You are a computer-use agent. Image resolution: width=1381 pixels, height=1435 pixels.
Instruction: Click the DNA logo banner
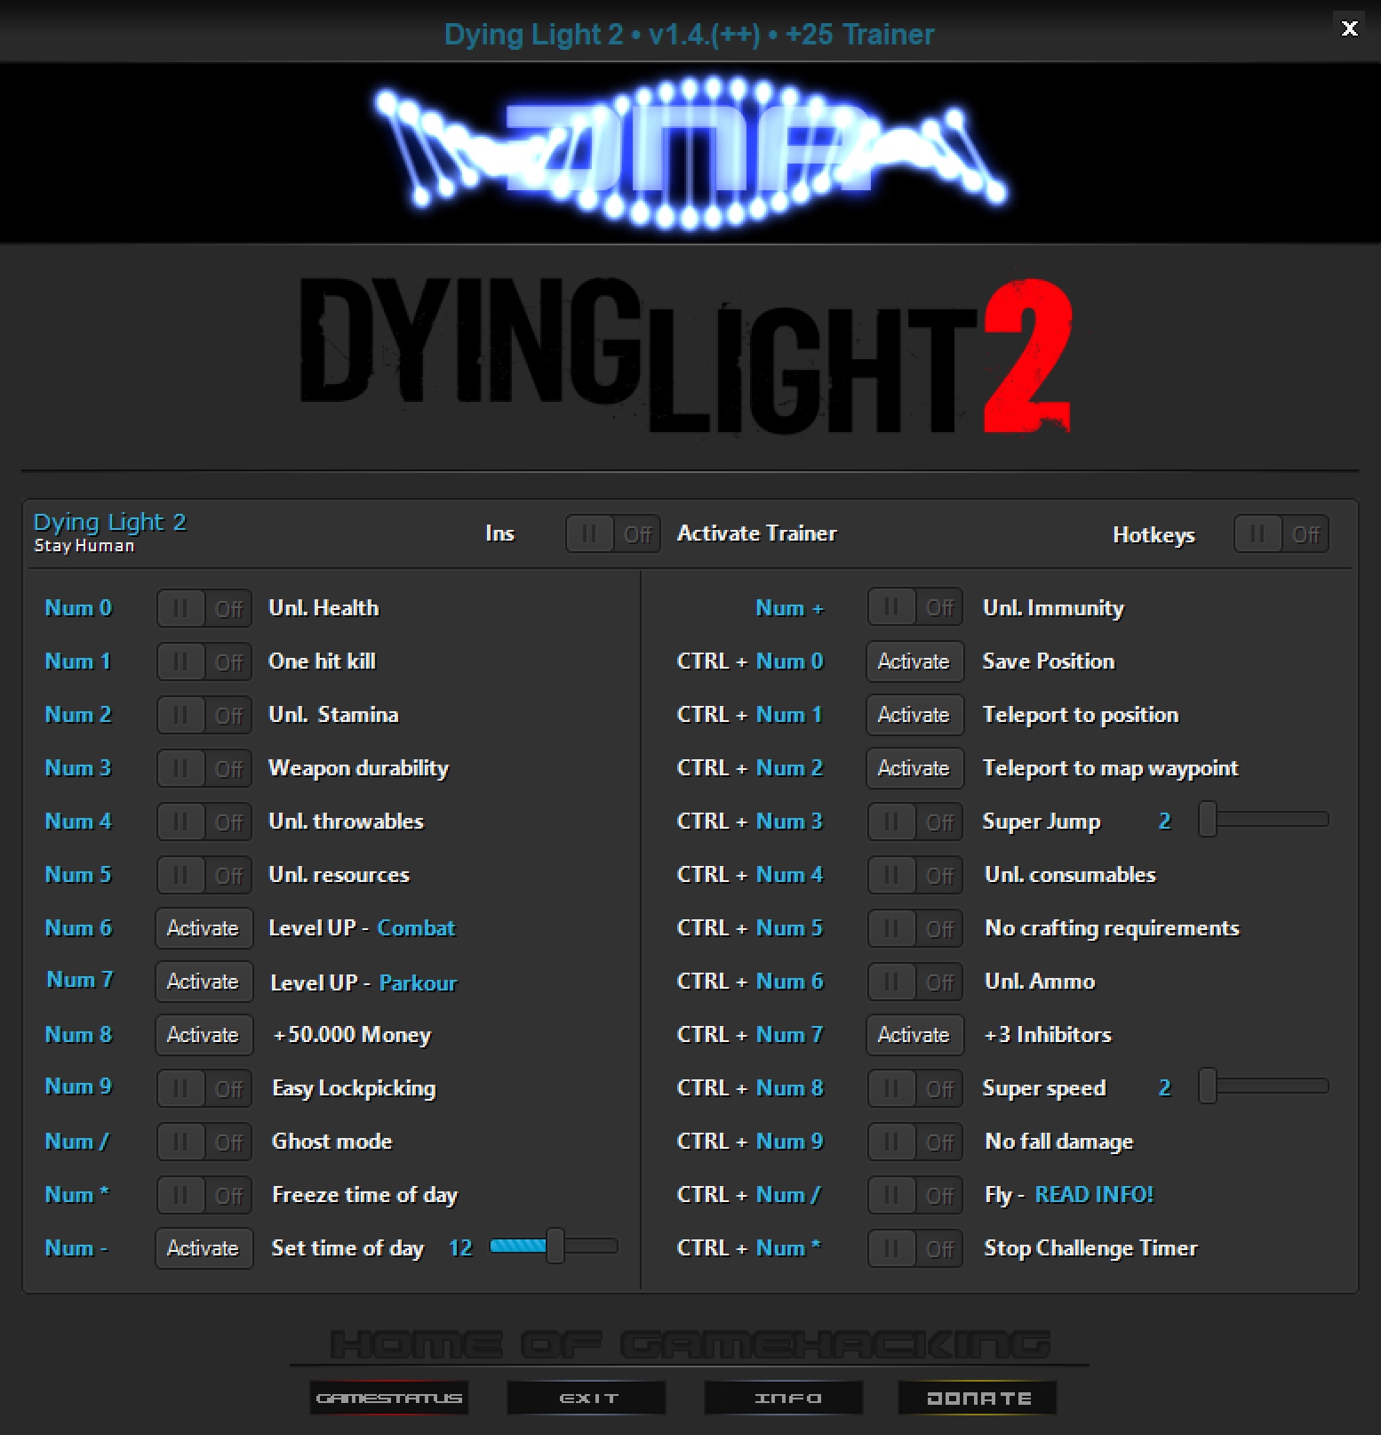(690, 153)
